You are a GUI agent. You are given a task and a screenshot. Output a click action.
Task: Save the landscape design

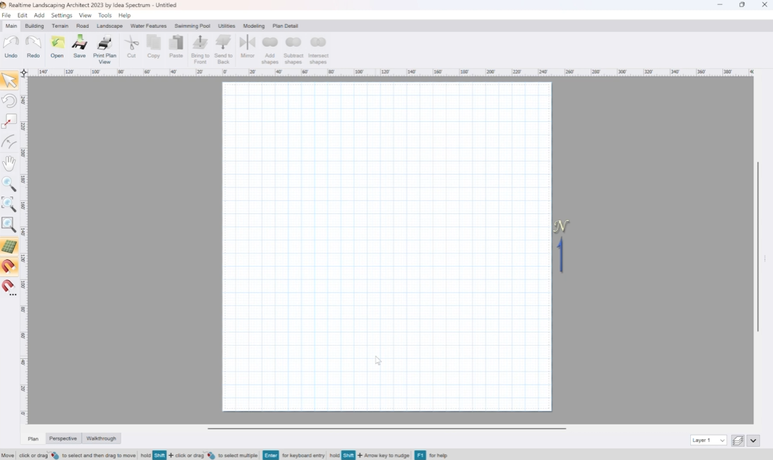(79, 47)
